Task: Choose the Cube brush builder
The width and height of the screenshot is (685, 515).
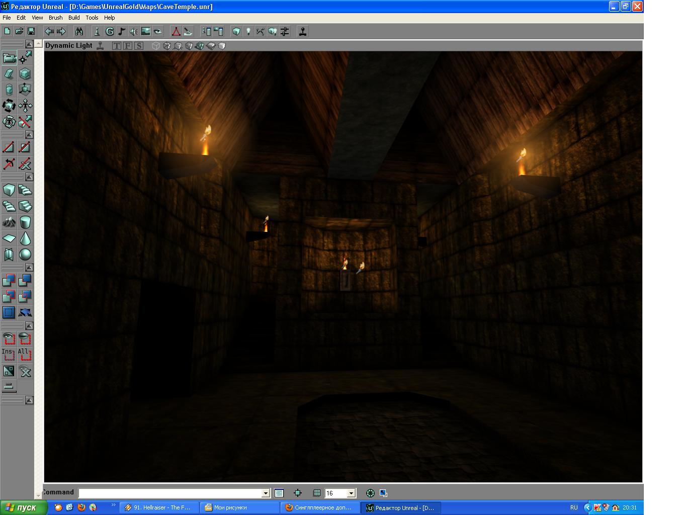Action: 9,190
